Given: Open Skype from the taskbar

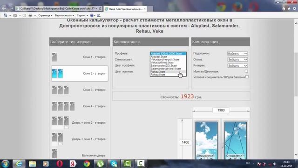Looking at the screenshot, I should click(114, 164).
